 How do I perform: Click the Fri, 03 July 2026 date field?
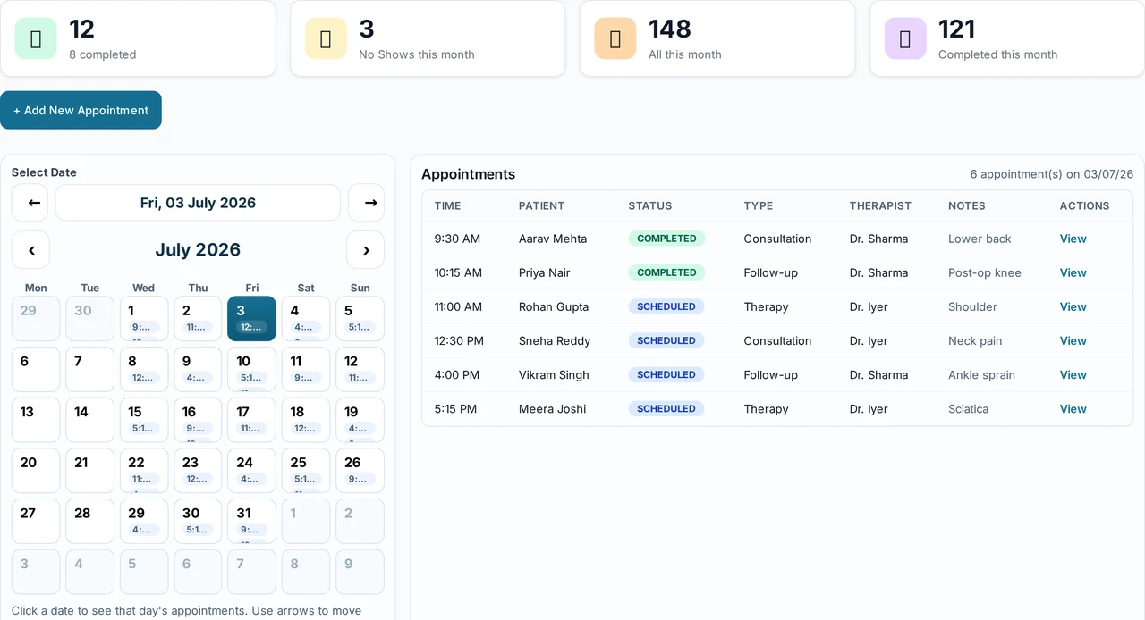pos(198,203)
